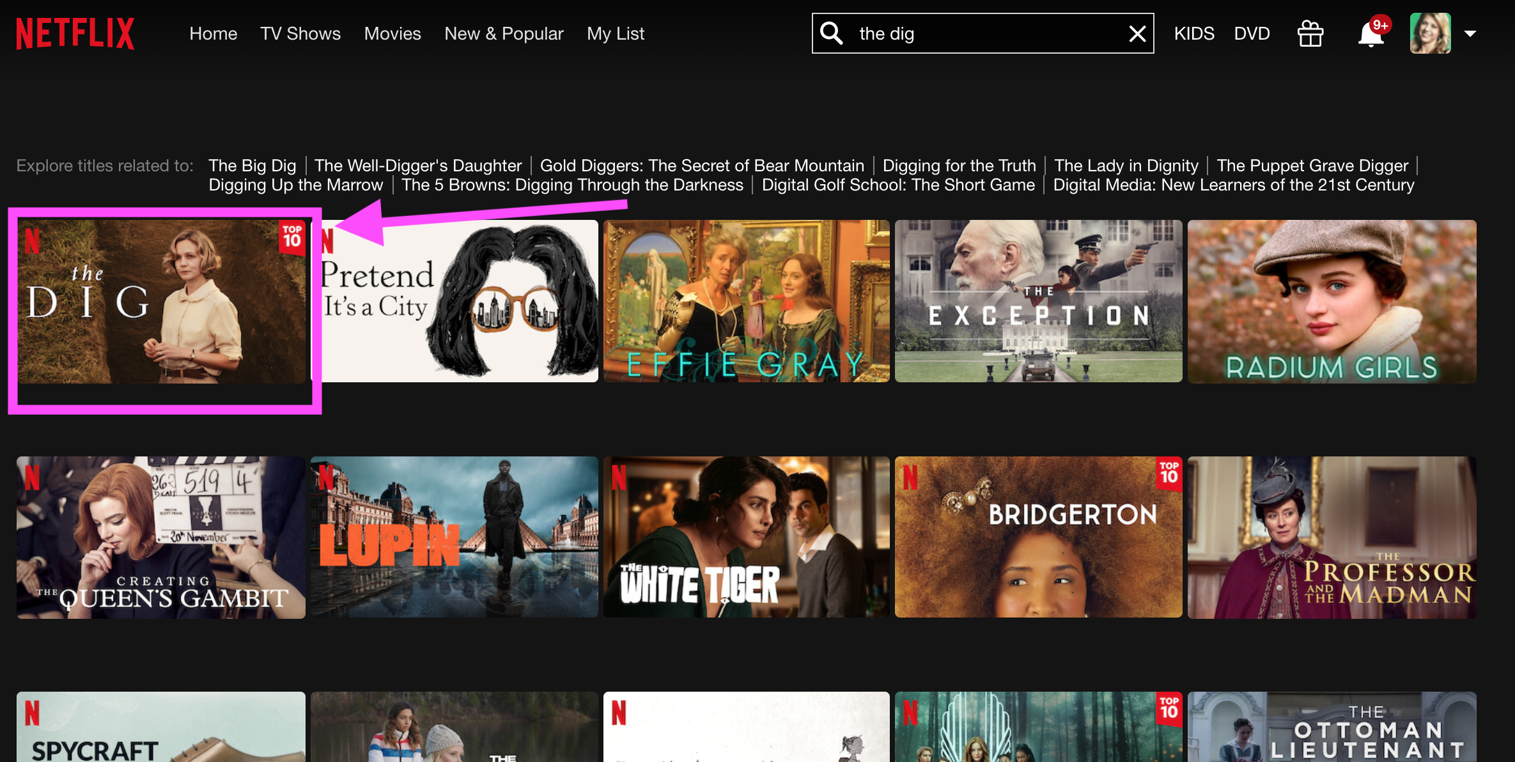Click inside the search text field
This screenshot has width=1515, height=762.
[x=984, y=33]
